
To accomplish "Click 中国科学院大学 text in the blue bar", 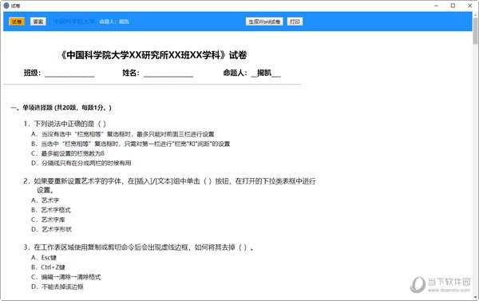I will click(73, 22).
